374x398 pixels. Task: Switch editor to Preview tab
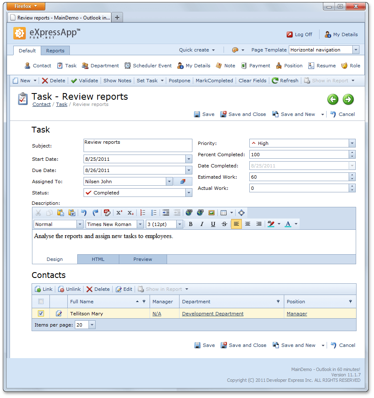tap(143, 259)
